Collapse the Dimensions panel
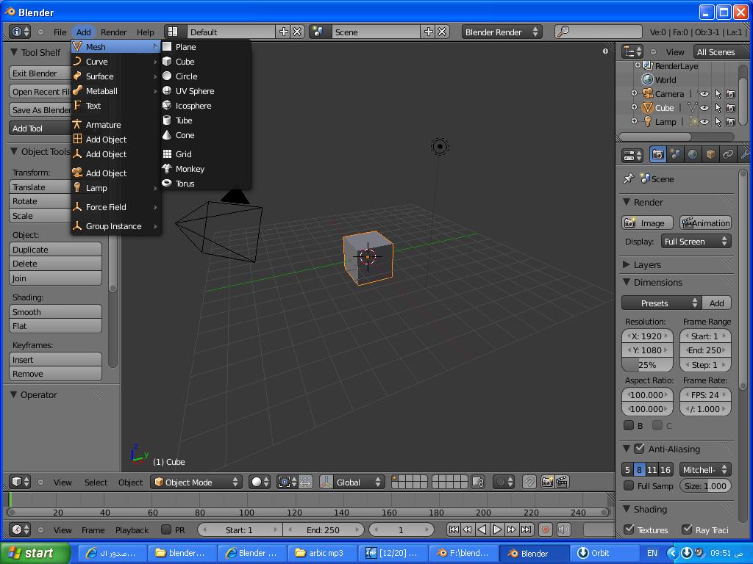Image resolution: width=753 pixels, height=564 pixels. click(627, 282)
